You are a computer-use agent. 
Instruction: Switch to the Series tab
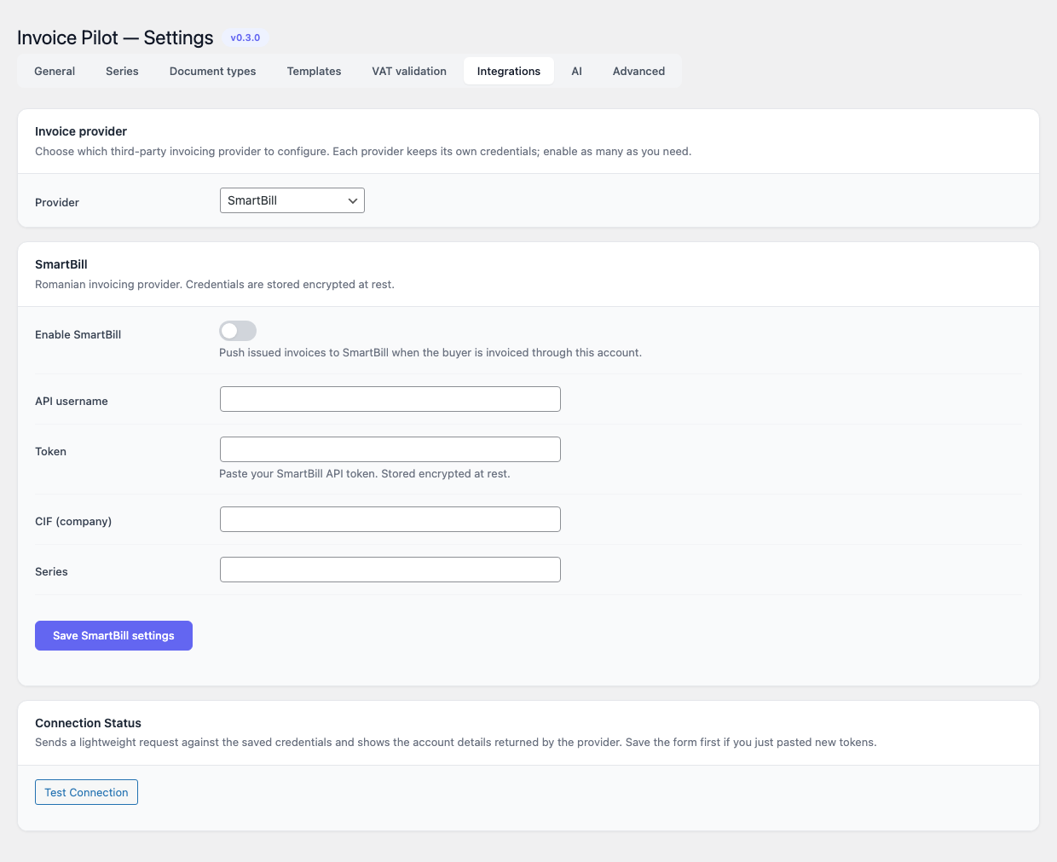(122, 71)
